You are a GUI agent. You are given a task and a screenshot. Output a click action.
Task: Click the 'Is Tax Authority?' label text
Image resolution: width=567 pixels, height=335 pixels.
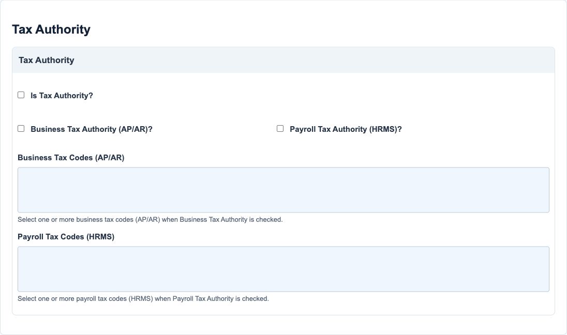[62, 96]
